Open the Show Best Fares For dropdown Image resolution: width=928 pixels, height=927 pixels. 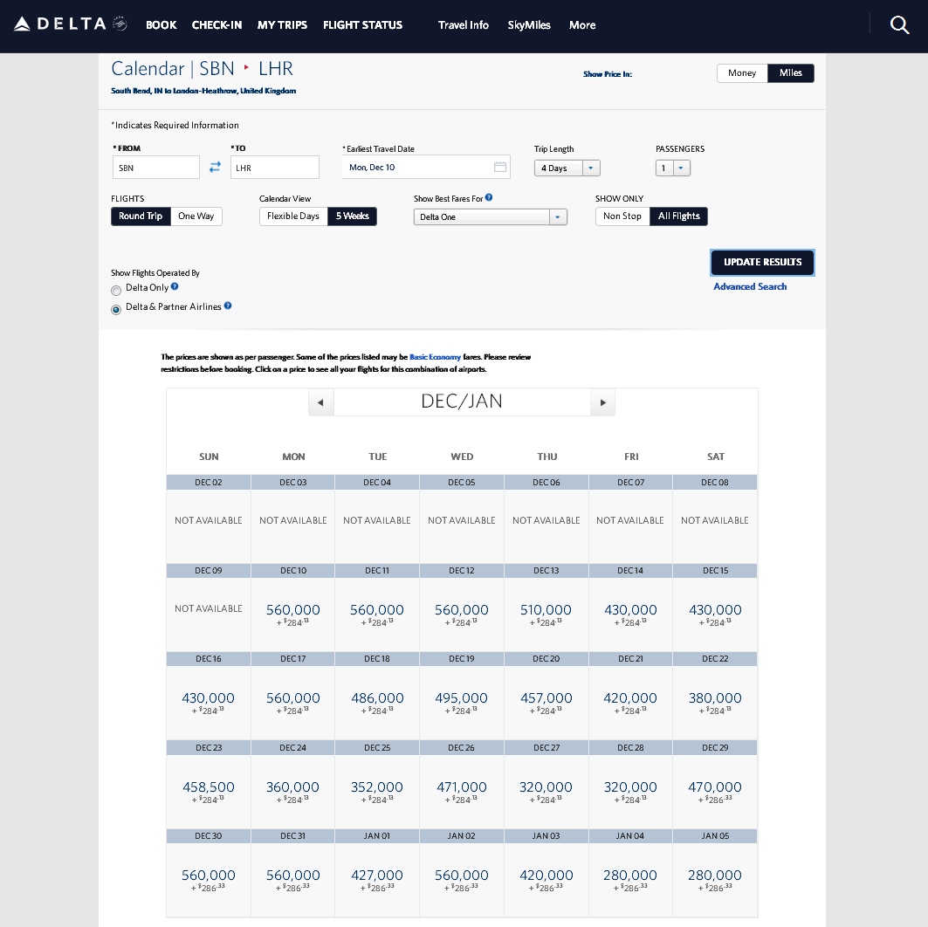[558, 216]
